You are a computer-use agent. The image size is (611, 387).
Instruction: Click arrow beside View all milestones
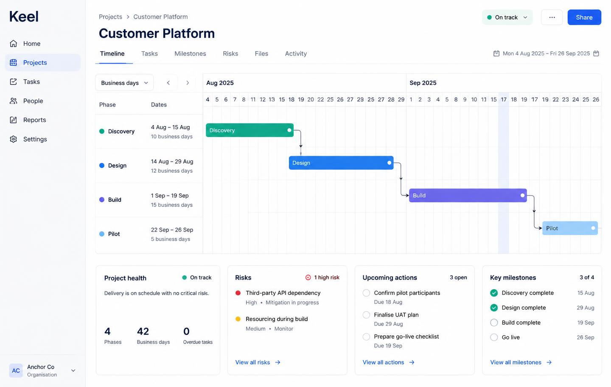(x=549, y=362)
